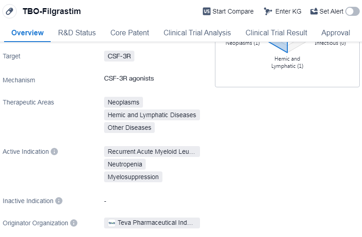Click the blue radar chart segment
Viewport: 362px width, 237px height.
(281, 47)
